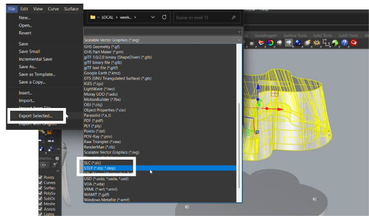Choose Incremental Save from File menu
Image resolution: width=369 pixels, height=216 pixels.
tap(35, 59)
